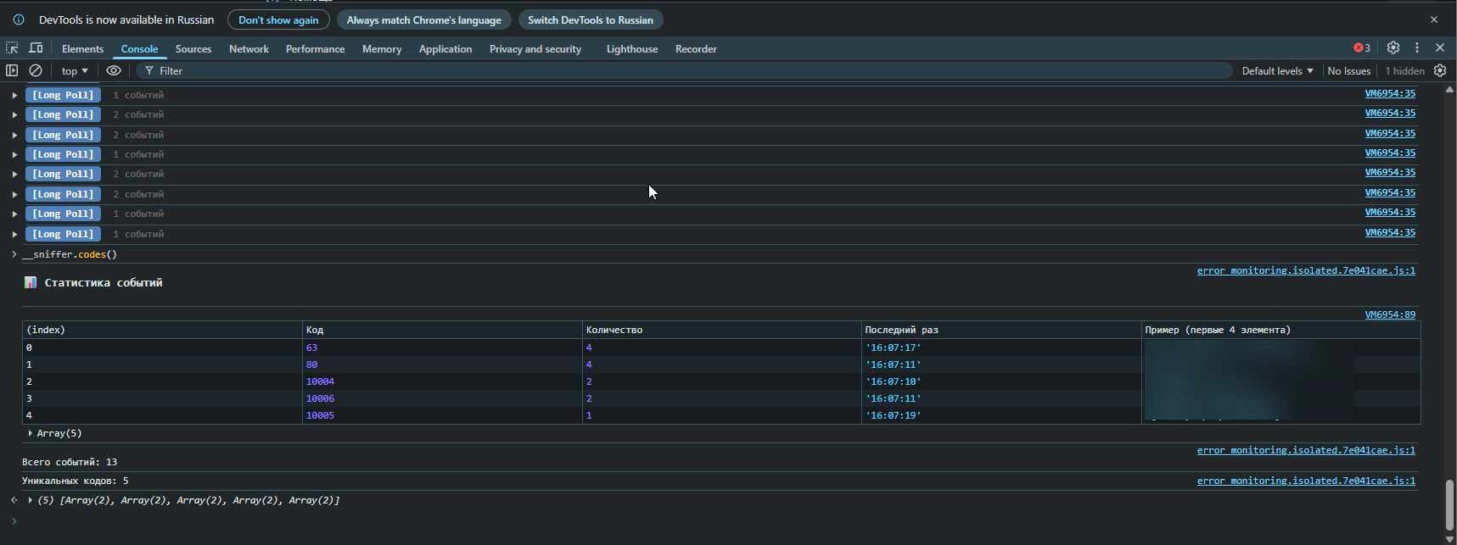Image resolution: width=1457 pixels, height=545 pixels.
Task: Open error_monitoring link beside Всего событий
Action: click(1306, 450)
